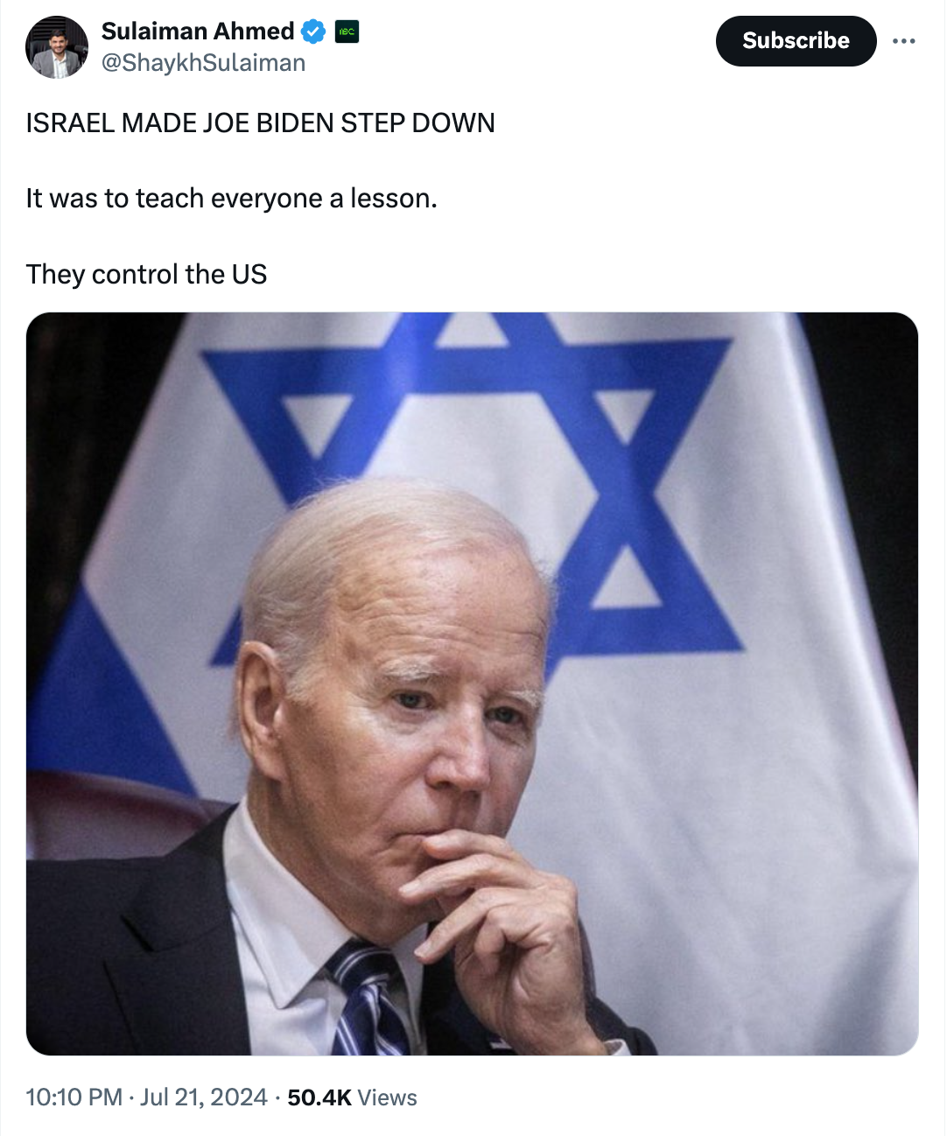Click the Jul 21, 2024 date
The width and height of the screenshot is (947, 1136).
coord(204,1097)
